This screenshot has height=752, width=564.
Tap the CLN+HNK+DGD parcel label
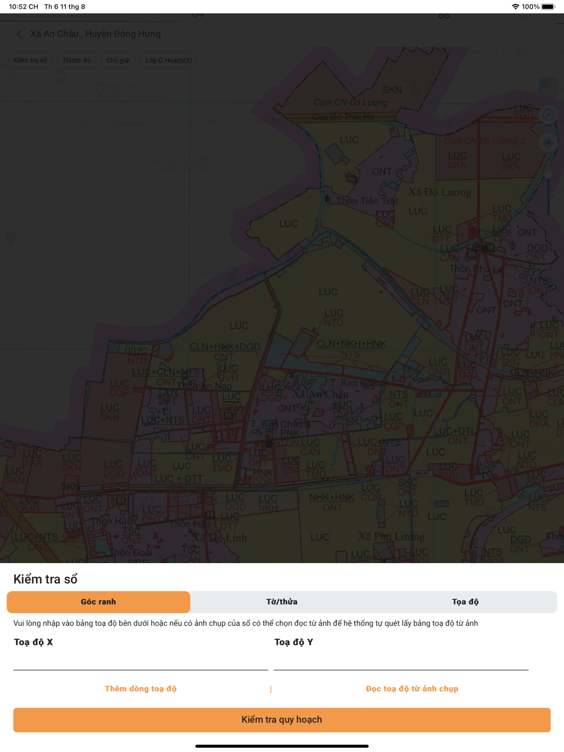225,347
